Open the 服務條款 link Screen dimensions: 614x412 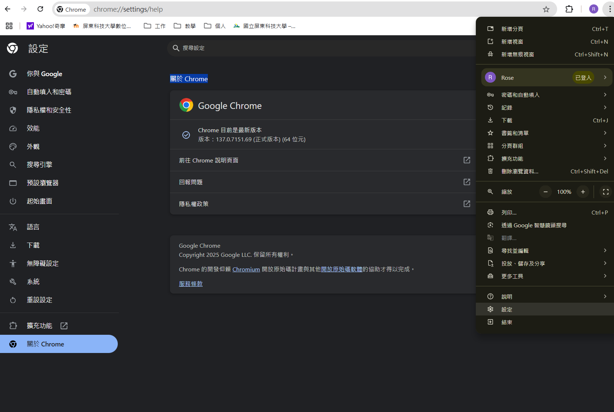tap(191, 284)
